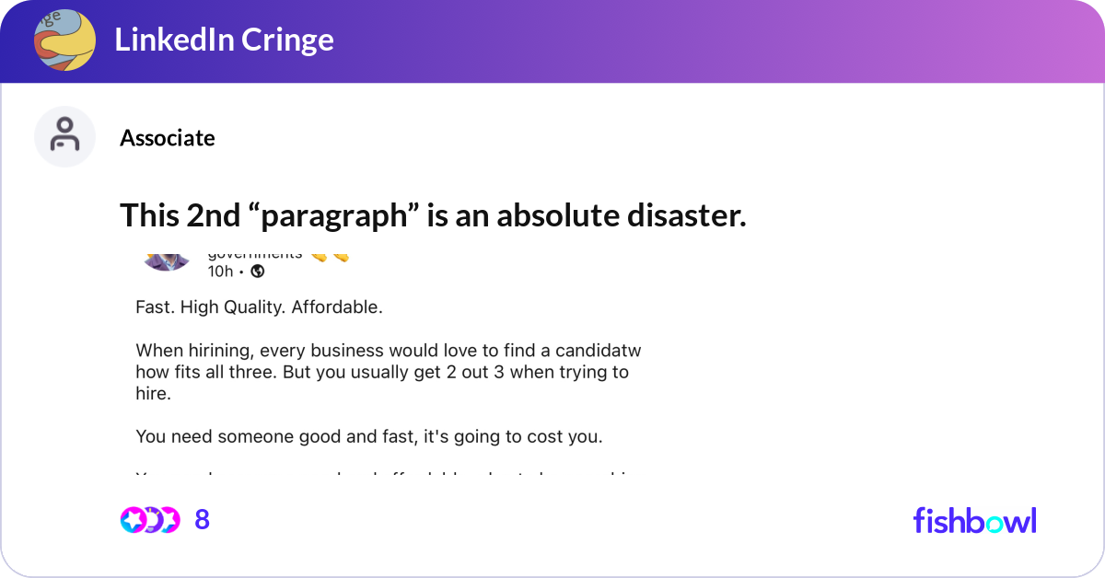1105x578 pixels.
Task: Click the LinkedIn Cringe bowl logo
Action: pyautogui.click(x=64, y=40)
